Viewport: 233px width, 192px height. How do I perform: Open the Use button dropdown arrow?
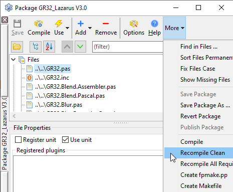point(67,28)
